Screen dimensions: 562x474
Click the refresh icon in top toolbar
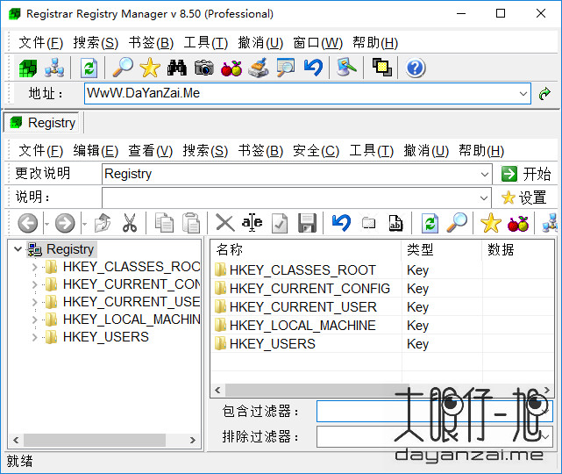pos(89,68)
